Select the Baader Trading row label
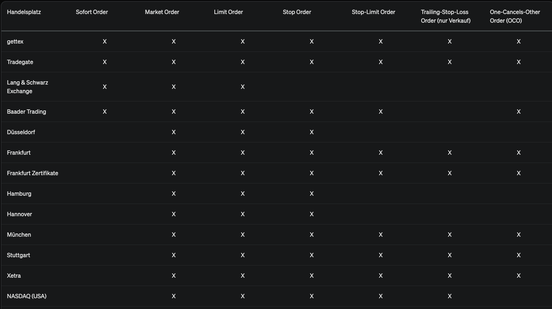 point(26,112)
